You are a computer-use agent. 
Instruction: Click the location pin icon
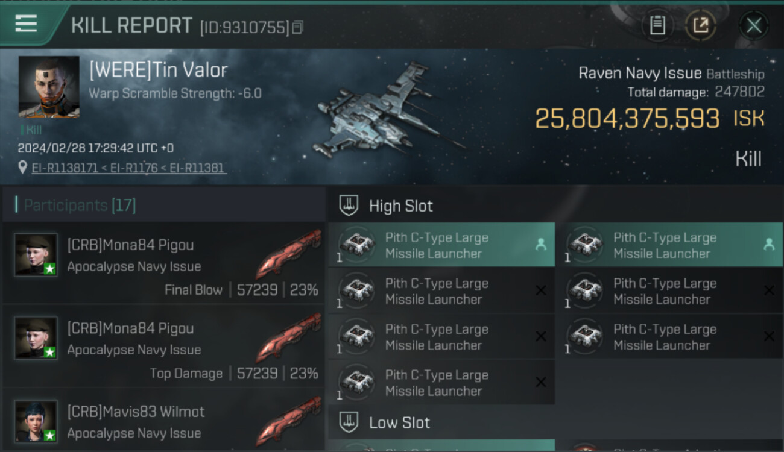pyautogui.click(x=23, y=168)
